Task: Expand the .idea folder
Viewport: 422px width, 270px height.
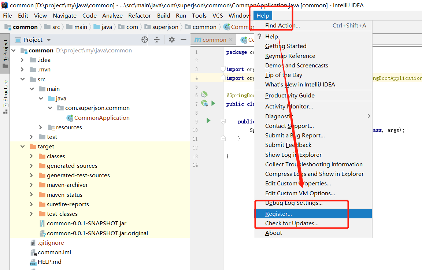Action: pyautogui.click(x=23, y=60)
